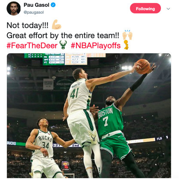Click the gold trophy emoji

point(126,45)
